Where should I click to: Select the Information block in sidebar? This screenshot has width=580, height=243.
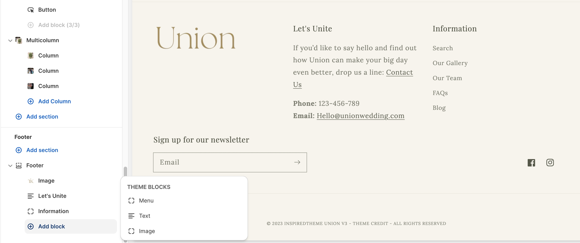53,211
